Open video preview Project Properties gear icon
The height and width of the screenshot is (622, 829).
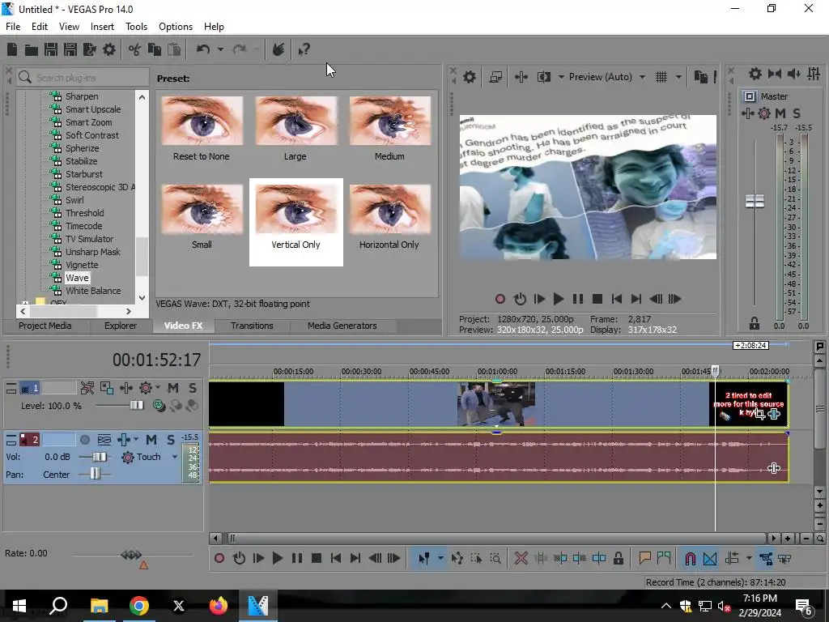[x=470, y=77]
